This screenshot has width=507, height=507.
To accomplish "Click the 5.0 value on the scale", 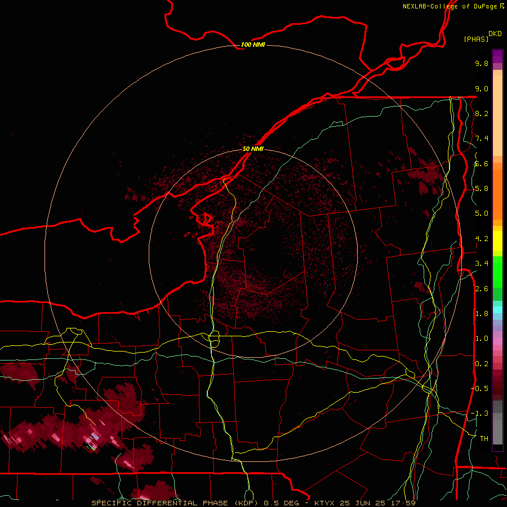I will [482, 214].
